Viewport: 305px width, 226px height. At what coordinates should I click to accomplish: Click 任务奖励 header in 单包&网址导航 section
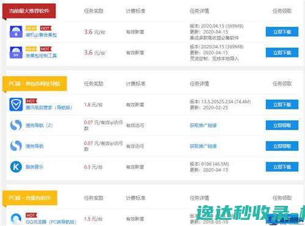click(x=93, y=84)
